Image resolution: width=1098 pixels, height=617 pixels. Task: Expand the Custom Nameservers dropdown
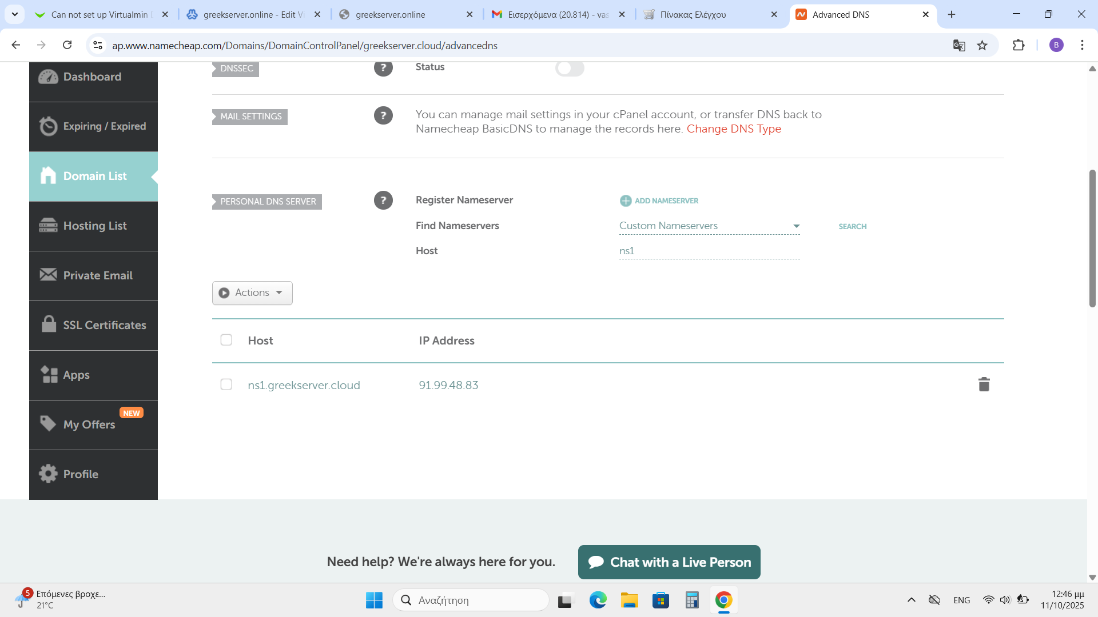point(709,226)
